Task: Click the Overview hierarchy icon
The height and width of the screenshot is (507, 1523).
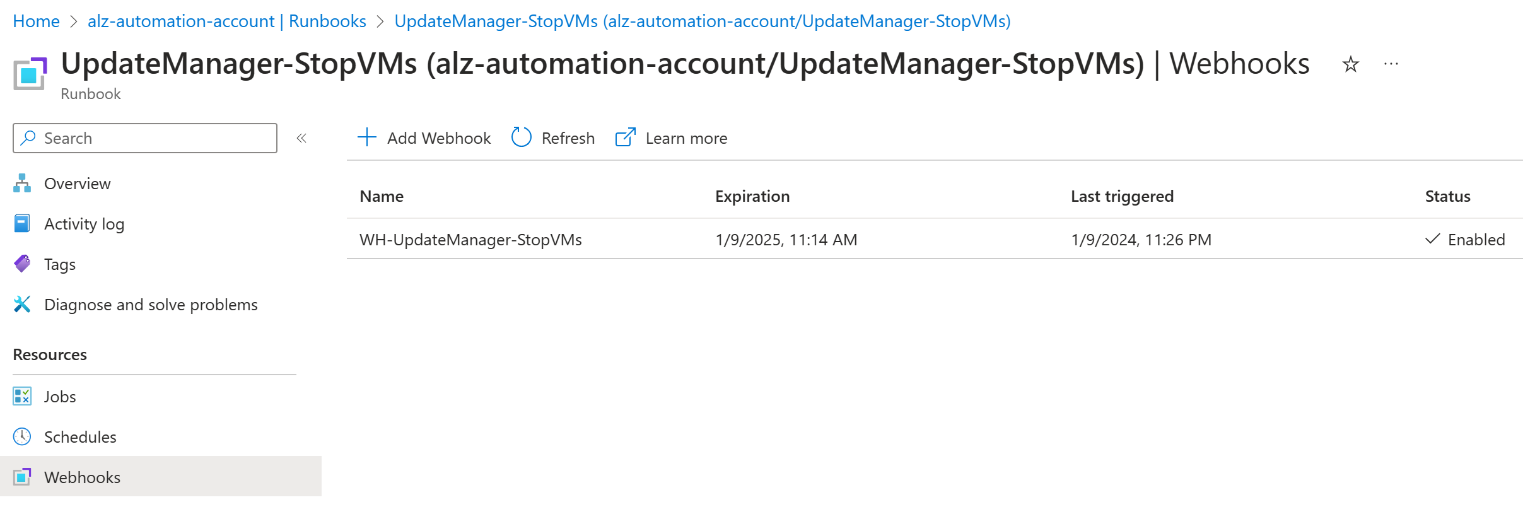Action: [22, 184]
